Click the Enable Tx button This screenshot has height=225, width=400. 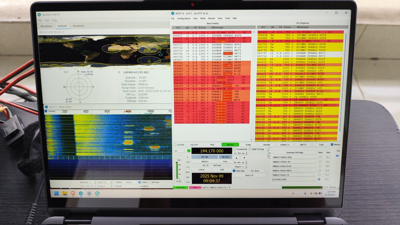(x=284, y=145)
